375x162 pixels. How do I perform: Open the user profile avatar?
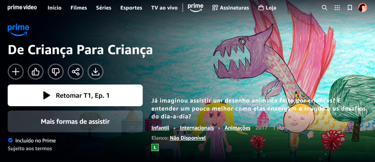click(x=363, y=8)
